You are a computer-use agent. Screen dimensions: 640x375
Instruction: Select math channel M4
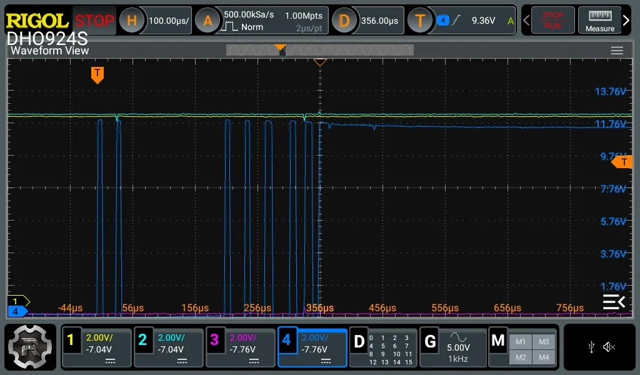click(544, 357)
